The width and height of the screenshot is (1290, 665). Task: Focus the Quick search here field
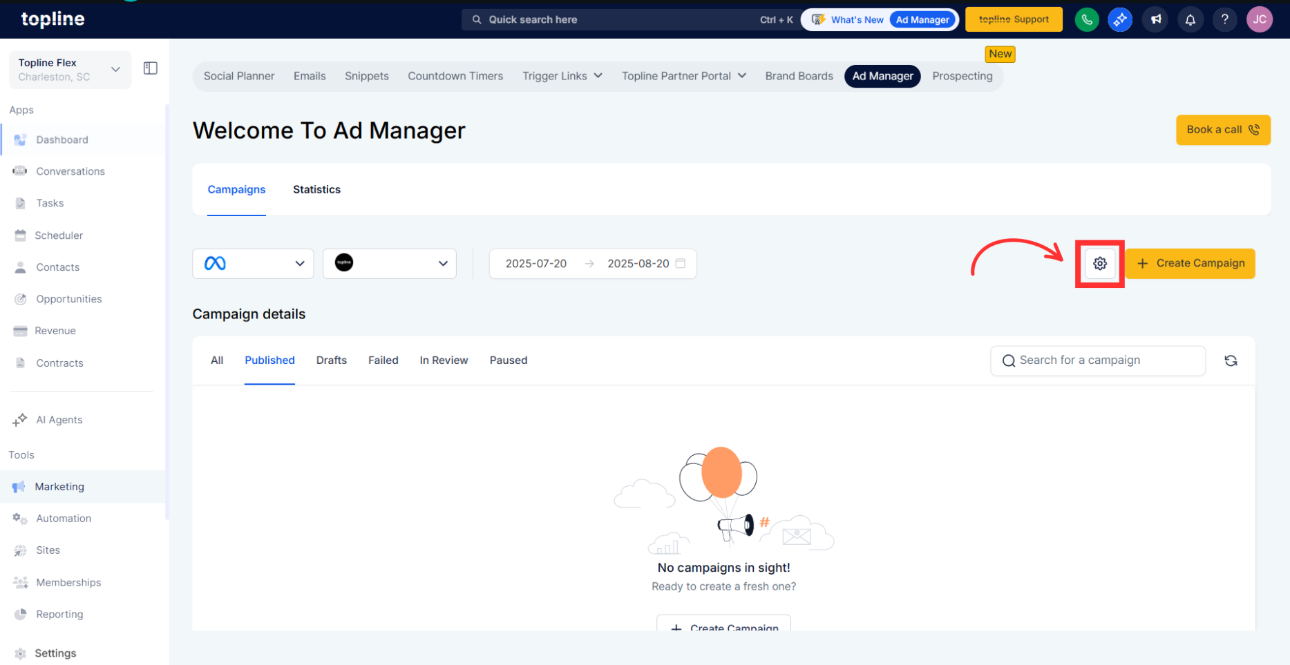(632, 19)
